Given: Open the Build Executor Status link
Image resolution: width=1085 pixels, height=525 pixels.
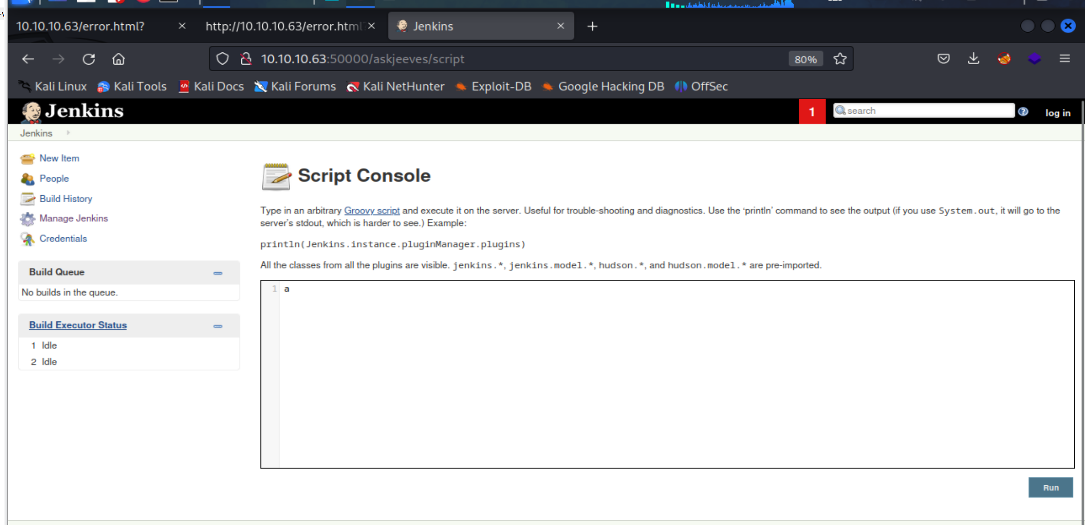Looking at the screenshot, I should coord(78,325).
